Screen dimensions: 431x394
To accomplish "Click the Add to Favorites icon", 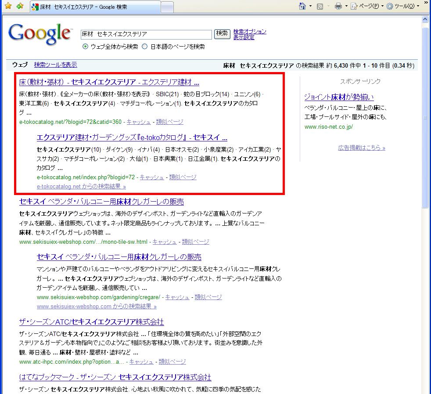I will [x=20, y=6].
